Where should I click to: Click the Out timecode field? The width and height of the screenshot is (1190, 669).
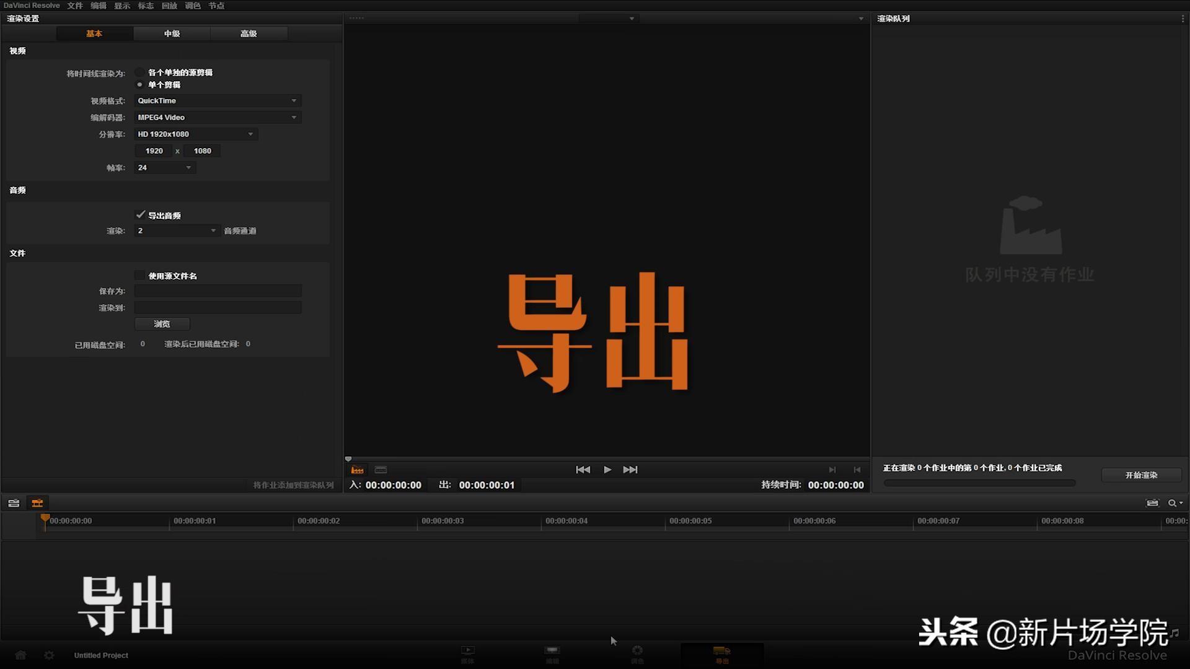(x=487, y=485)
